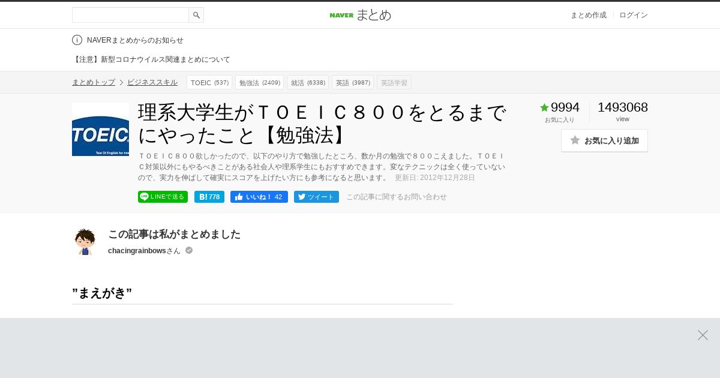Click the 更新日: 2012年12月28日 text
The width and height of the screenshot is (720, 378).
point(435,178)
